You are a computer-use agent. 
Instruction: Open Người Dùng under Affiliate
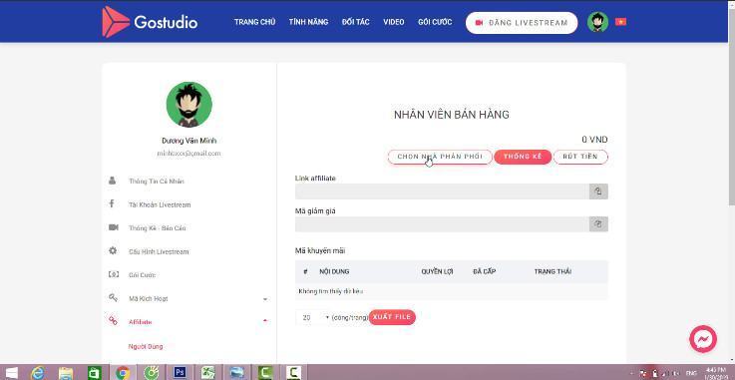tap(146, 347)
